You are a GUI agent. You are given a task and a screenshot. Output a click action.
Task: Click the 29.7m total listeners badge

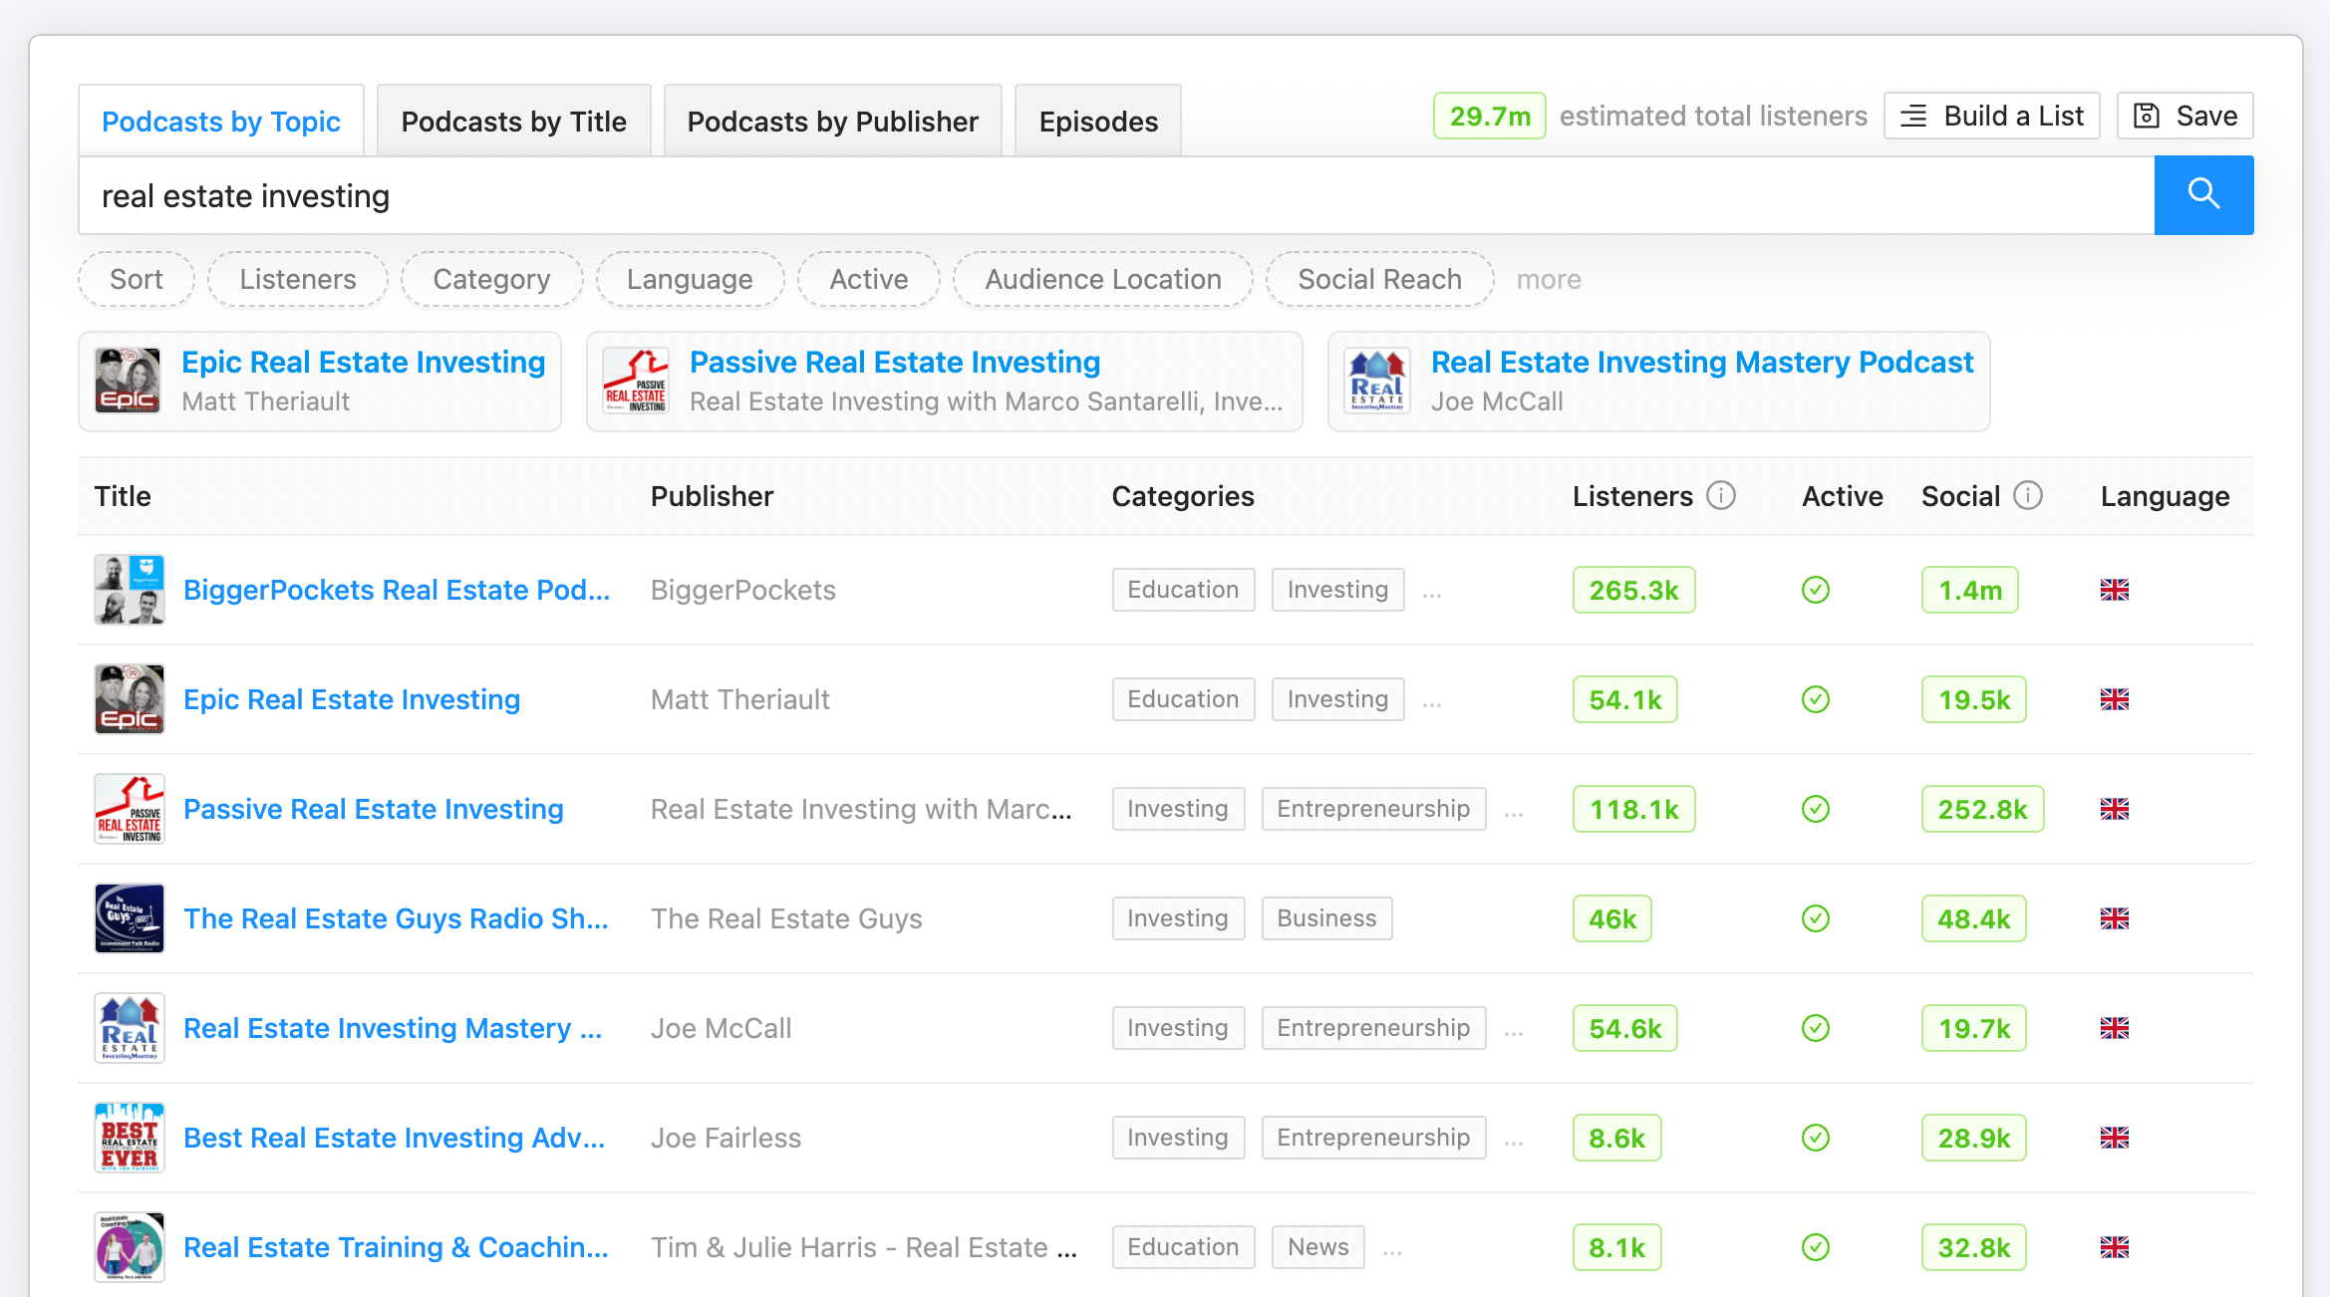pyautogui.click(x=1489, y=116)
